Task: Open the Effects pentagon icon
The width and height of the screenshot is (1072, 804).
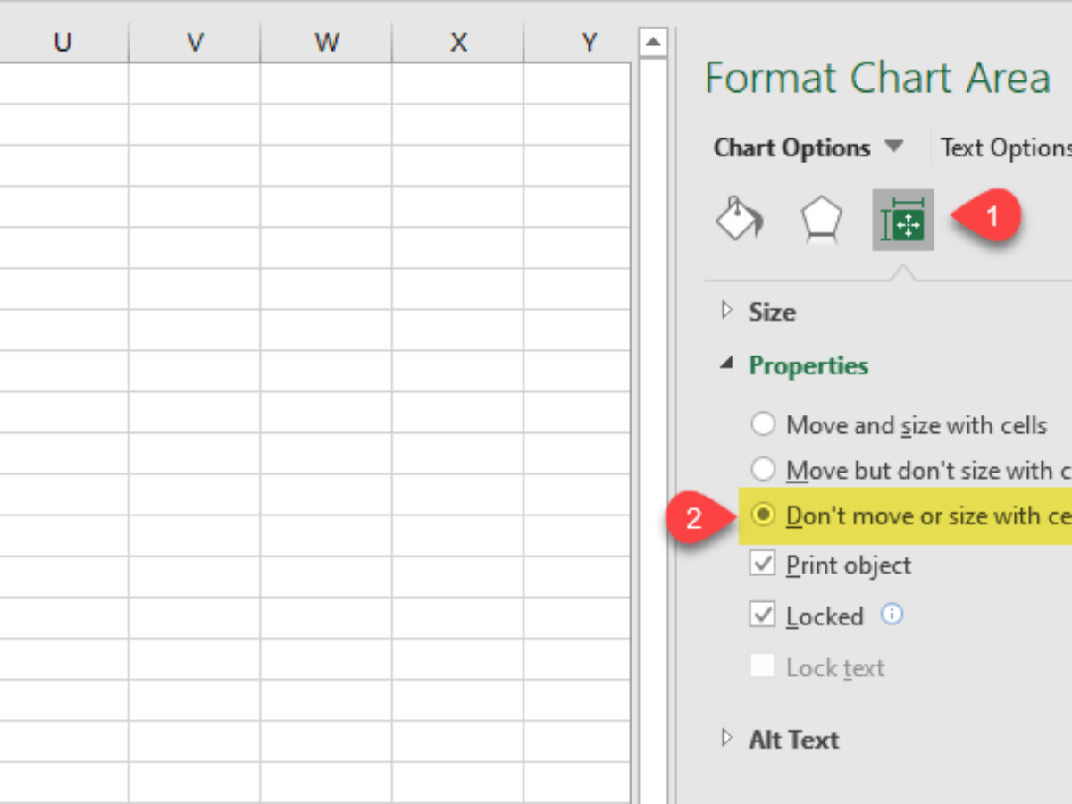Action: coord(820,220)
